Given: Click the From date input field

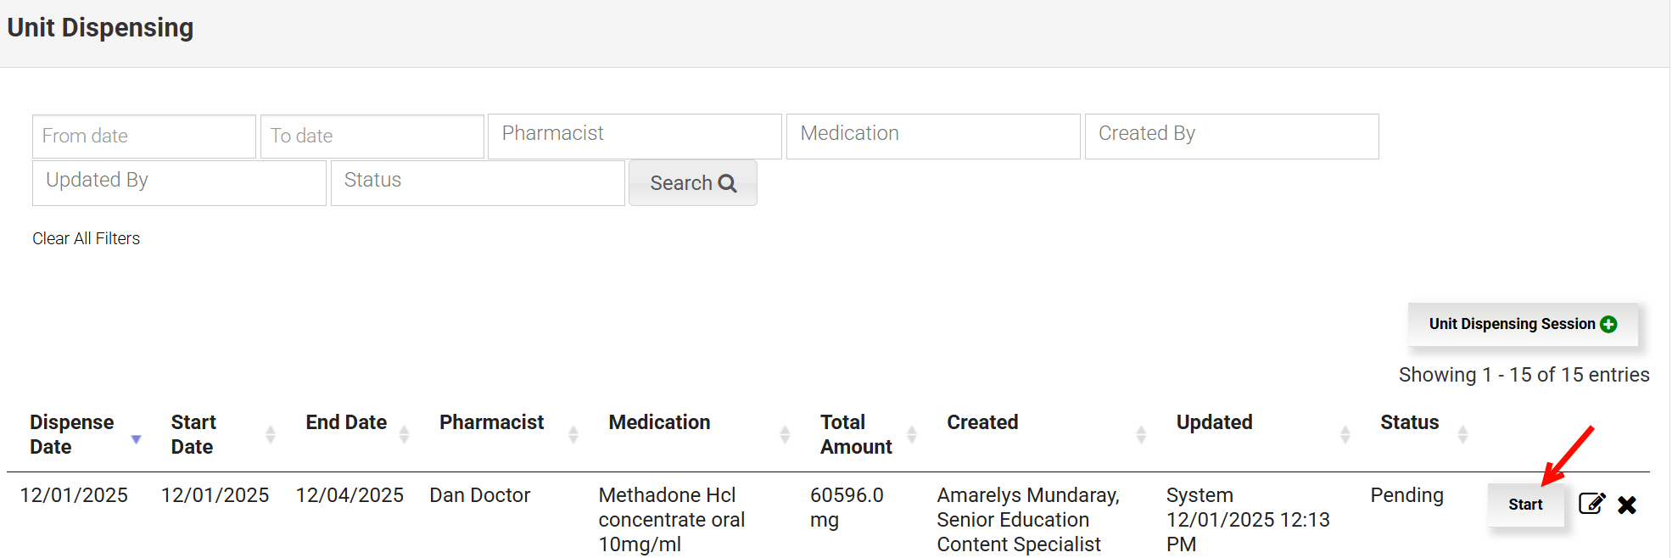Looking at the screenshot, I should pos(144,136).
